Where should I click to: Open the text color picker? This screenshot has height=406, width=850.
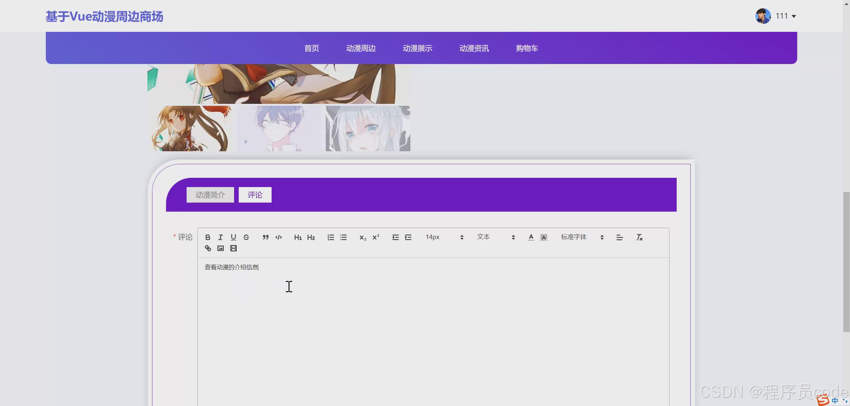coord(531,237)
